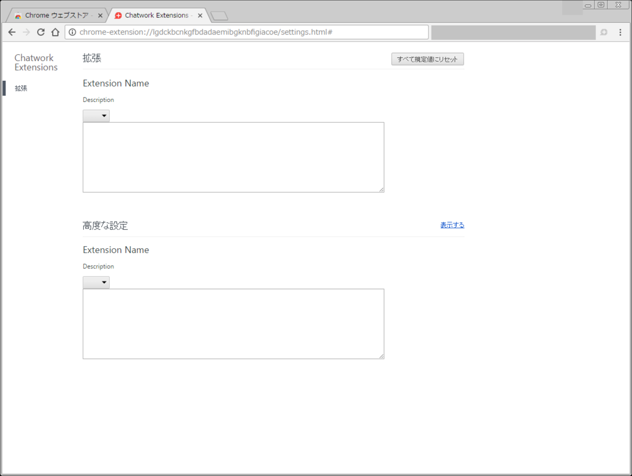Image resolution: width=632 pixels, height=476 pixels.
Task: Go back using the browser back arrow
Action: 12,32
